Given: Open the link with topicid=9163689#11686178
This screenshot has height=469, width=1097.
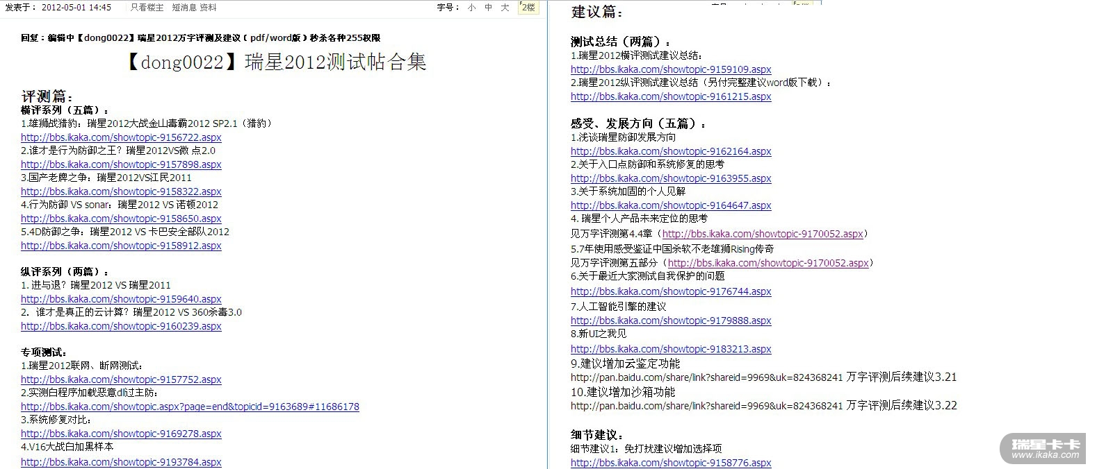Looking at the screenshot, I should 190,407.
